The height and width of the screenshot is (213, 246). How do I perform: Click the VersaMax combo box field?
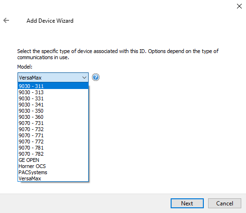tap(53, 78)
